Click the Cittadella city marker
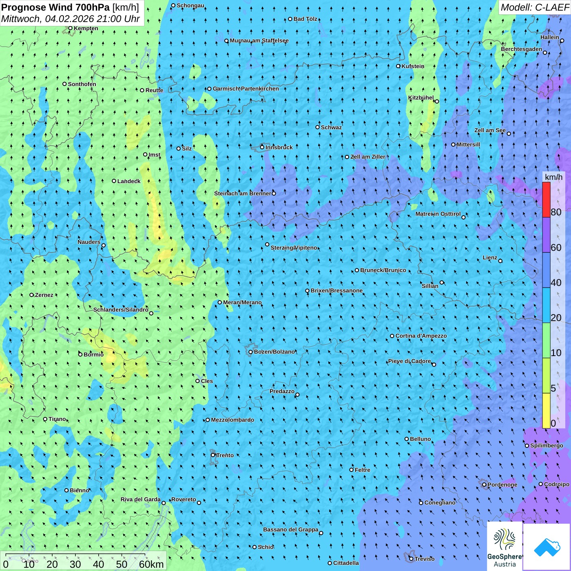The width and height of the screenshot is (571, 571). pyautogui.click(x=330, y=563)
